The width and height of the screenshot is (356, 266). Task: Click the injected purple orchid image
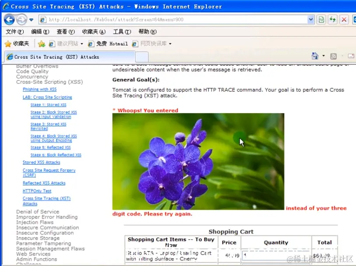198,161
